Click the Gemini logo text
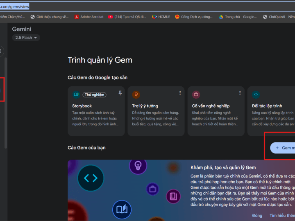The image size is (295, 221). (x=22, y=29)
